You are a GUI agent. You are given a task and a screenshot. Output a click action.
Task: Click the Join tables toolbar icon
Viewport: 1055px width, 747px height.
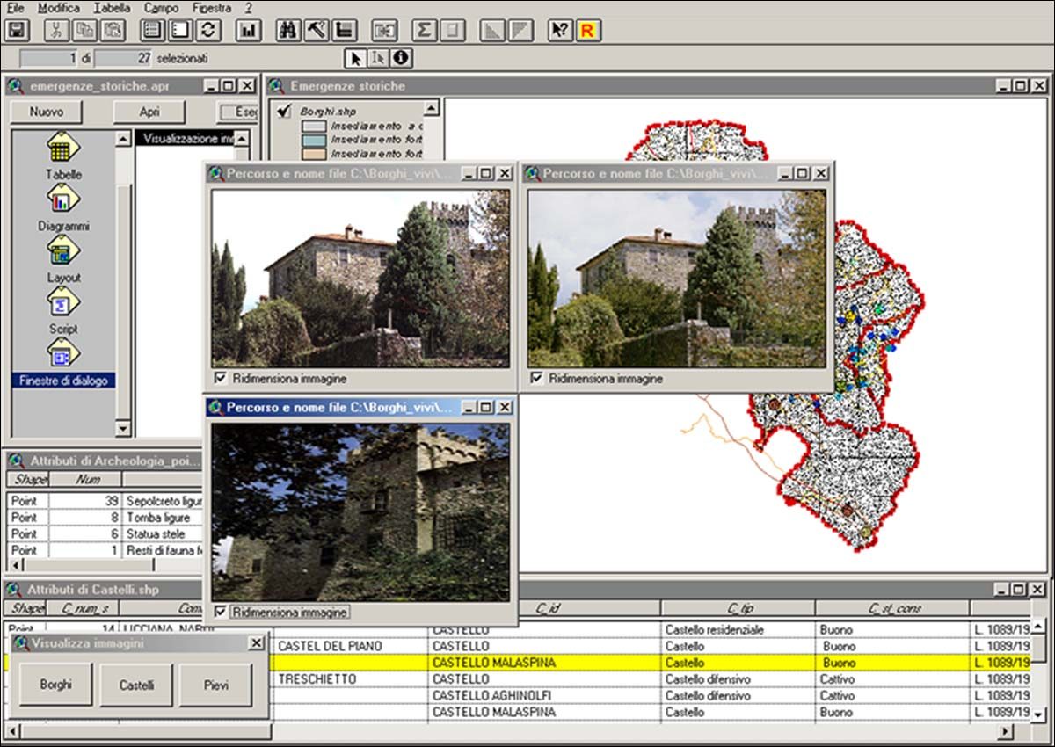coord(384,30)
